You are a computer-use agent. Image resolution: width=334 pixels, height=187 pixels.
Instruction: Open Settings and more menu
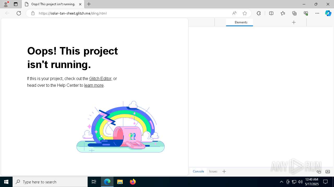(x=317, y=13)
